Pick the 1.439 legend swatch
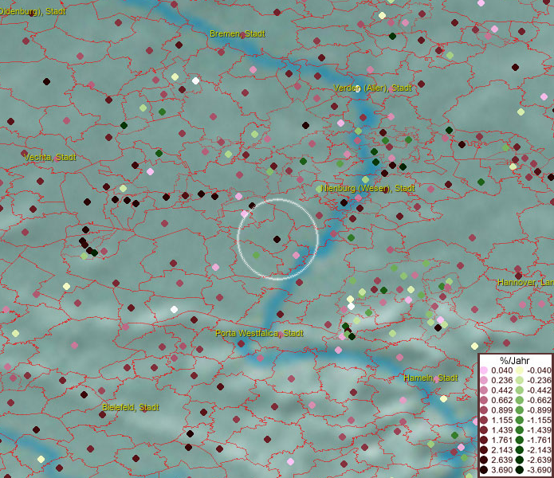The width and height of the screenshot is (554, 478). pyautogui.click(x=484, y=430)
